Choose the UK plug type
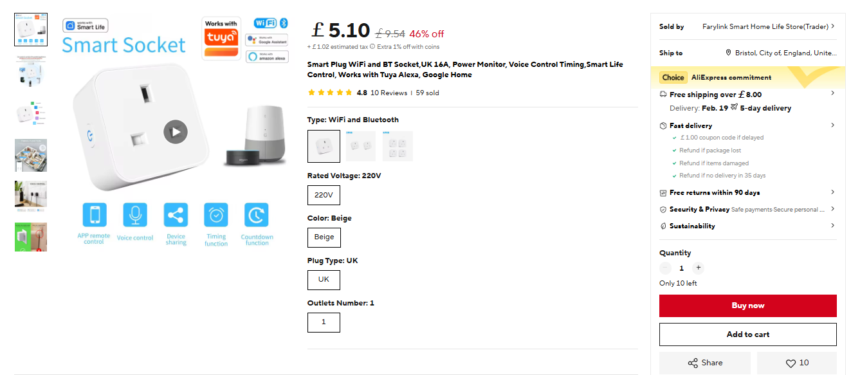851x375 pixels. 324,280
